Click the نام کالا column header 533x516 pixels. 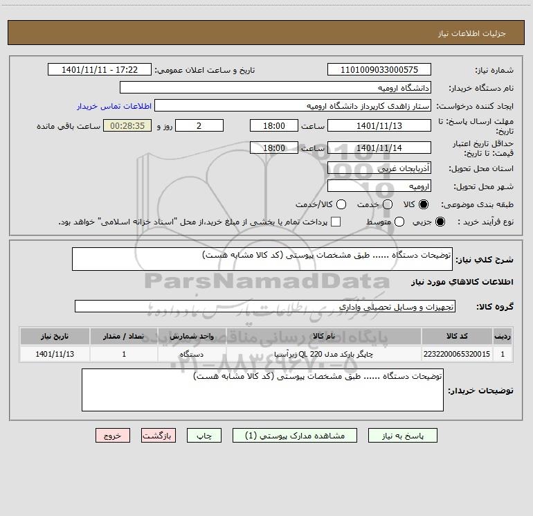coord(324,336)
